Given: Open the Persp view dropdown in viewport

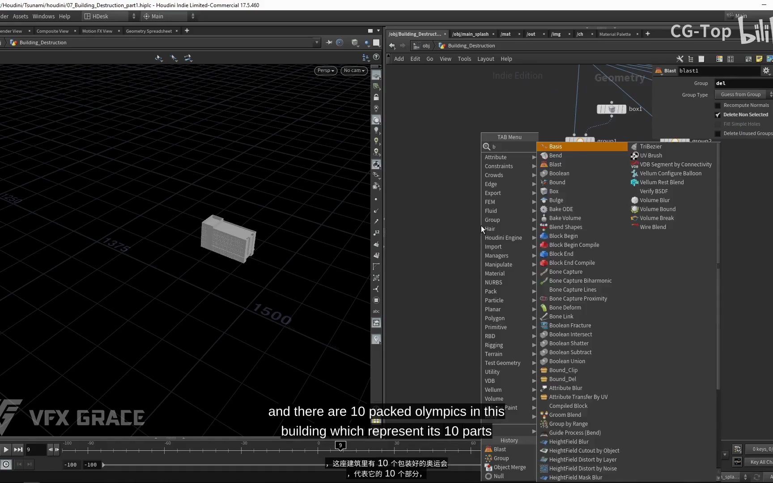Looking at the screenshot, I should click(x=325, y=71).
